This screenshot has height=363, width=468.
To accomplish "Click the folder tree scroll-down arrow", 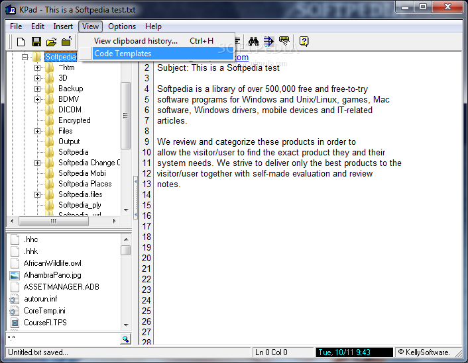I will click(x=126, y=210).
